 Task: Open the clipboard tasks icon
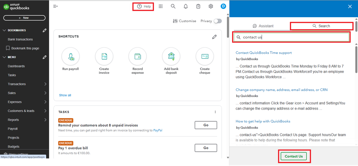click(198, 6)
